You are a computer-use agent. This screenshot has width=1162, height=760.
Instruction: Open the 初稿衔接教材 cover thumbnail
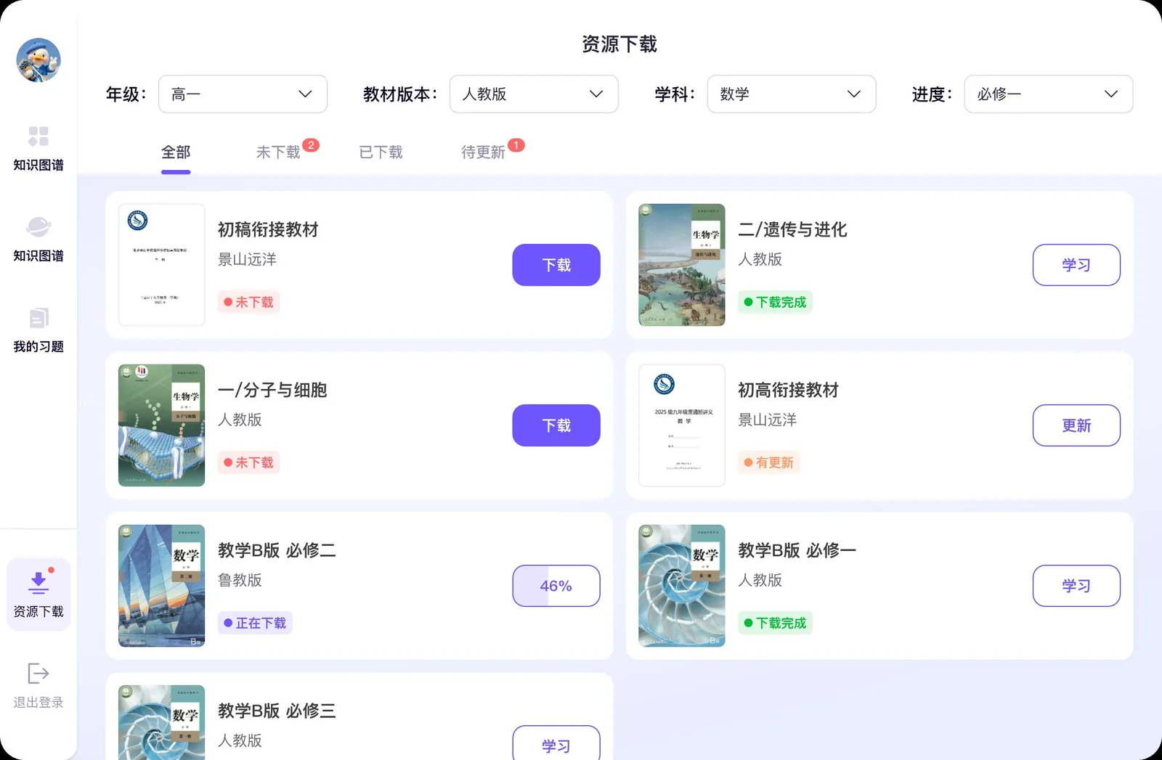161,265
